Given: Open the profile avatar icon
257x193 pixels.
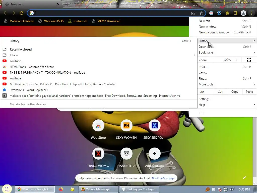Looking at the screenshot, I should point(243,13).
